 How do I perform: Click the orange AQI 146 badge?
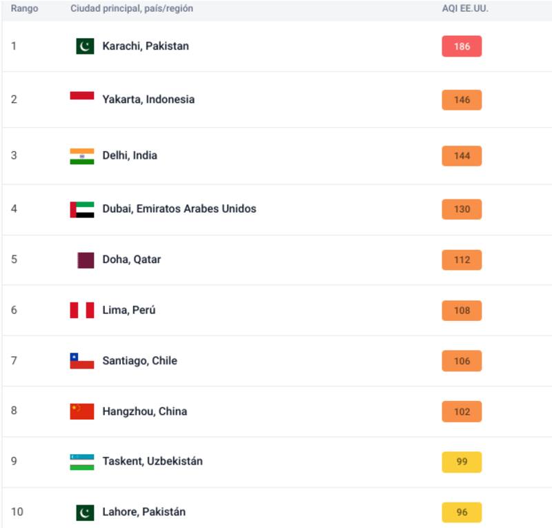point(462,100)
